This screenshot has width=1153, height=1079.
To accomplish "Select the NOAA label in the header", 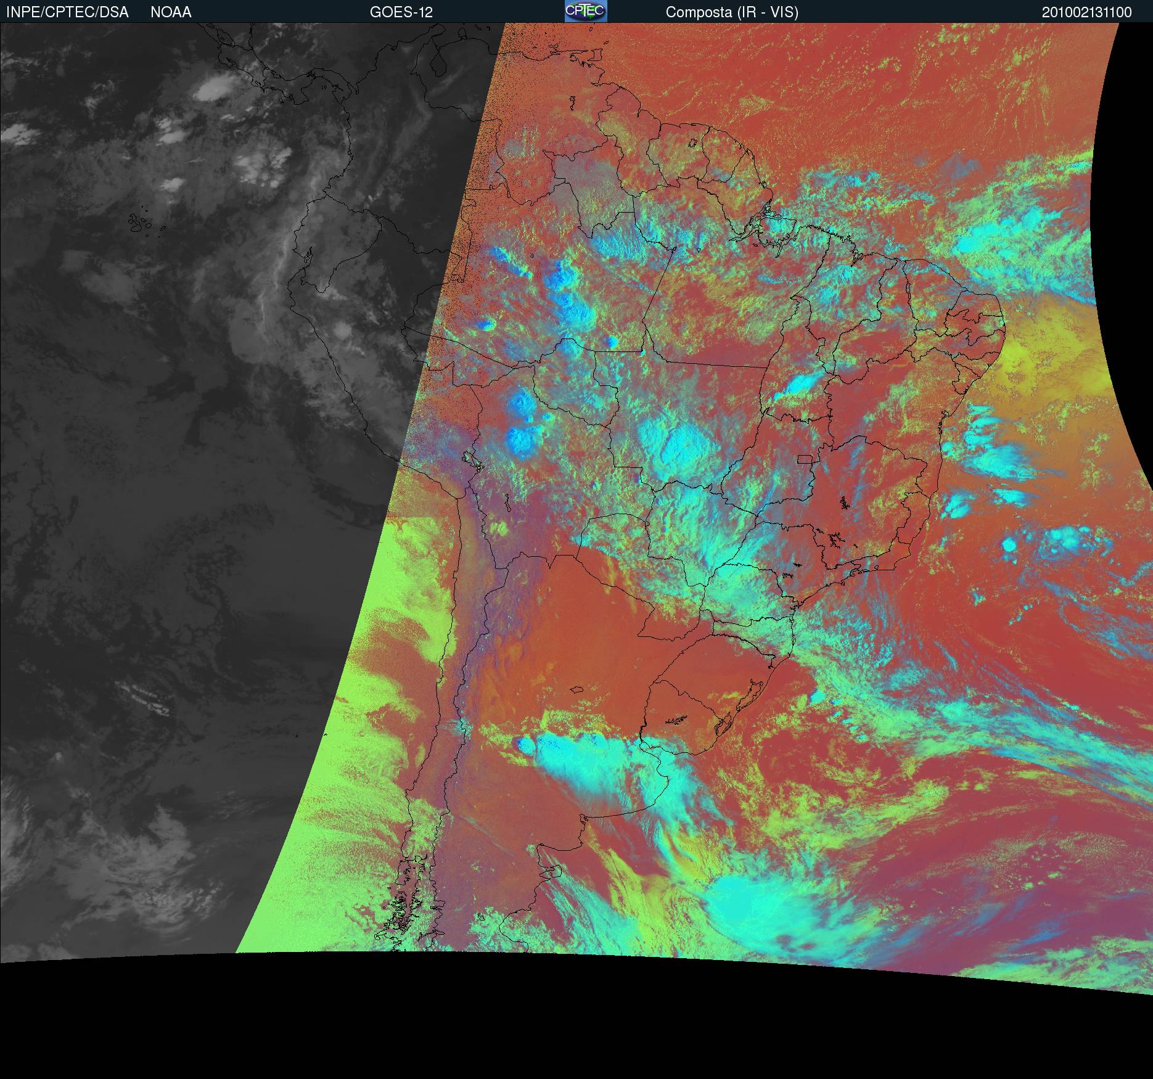I will (171, 12).
